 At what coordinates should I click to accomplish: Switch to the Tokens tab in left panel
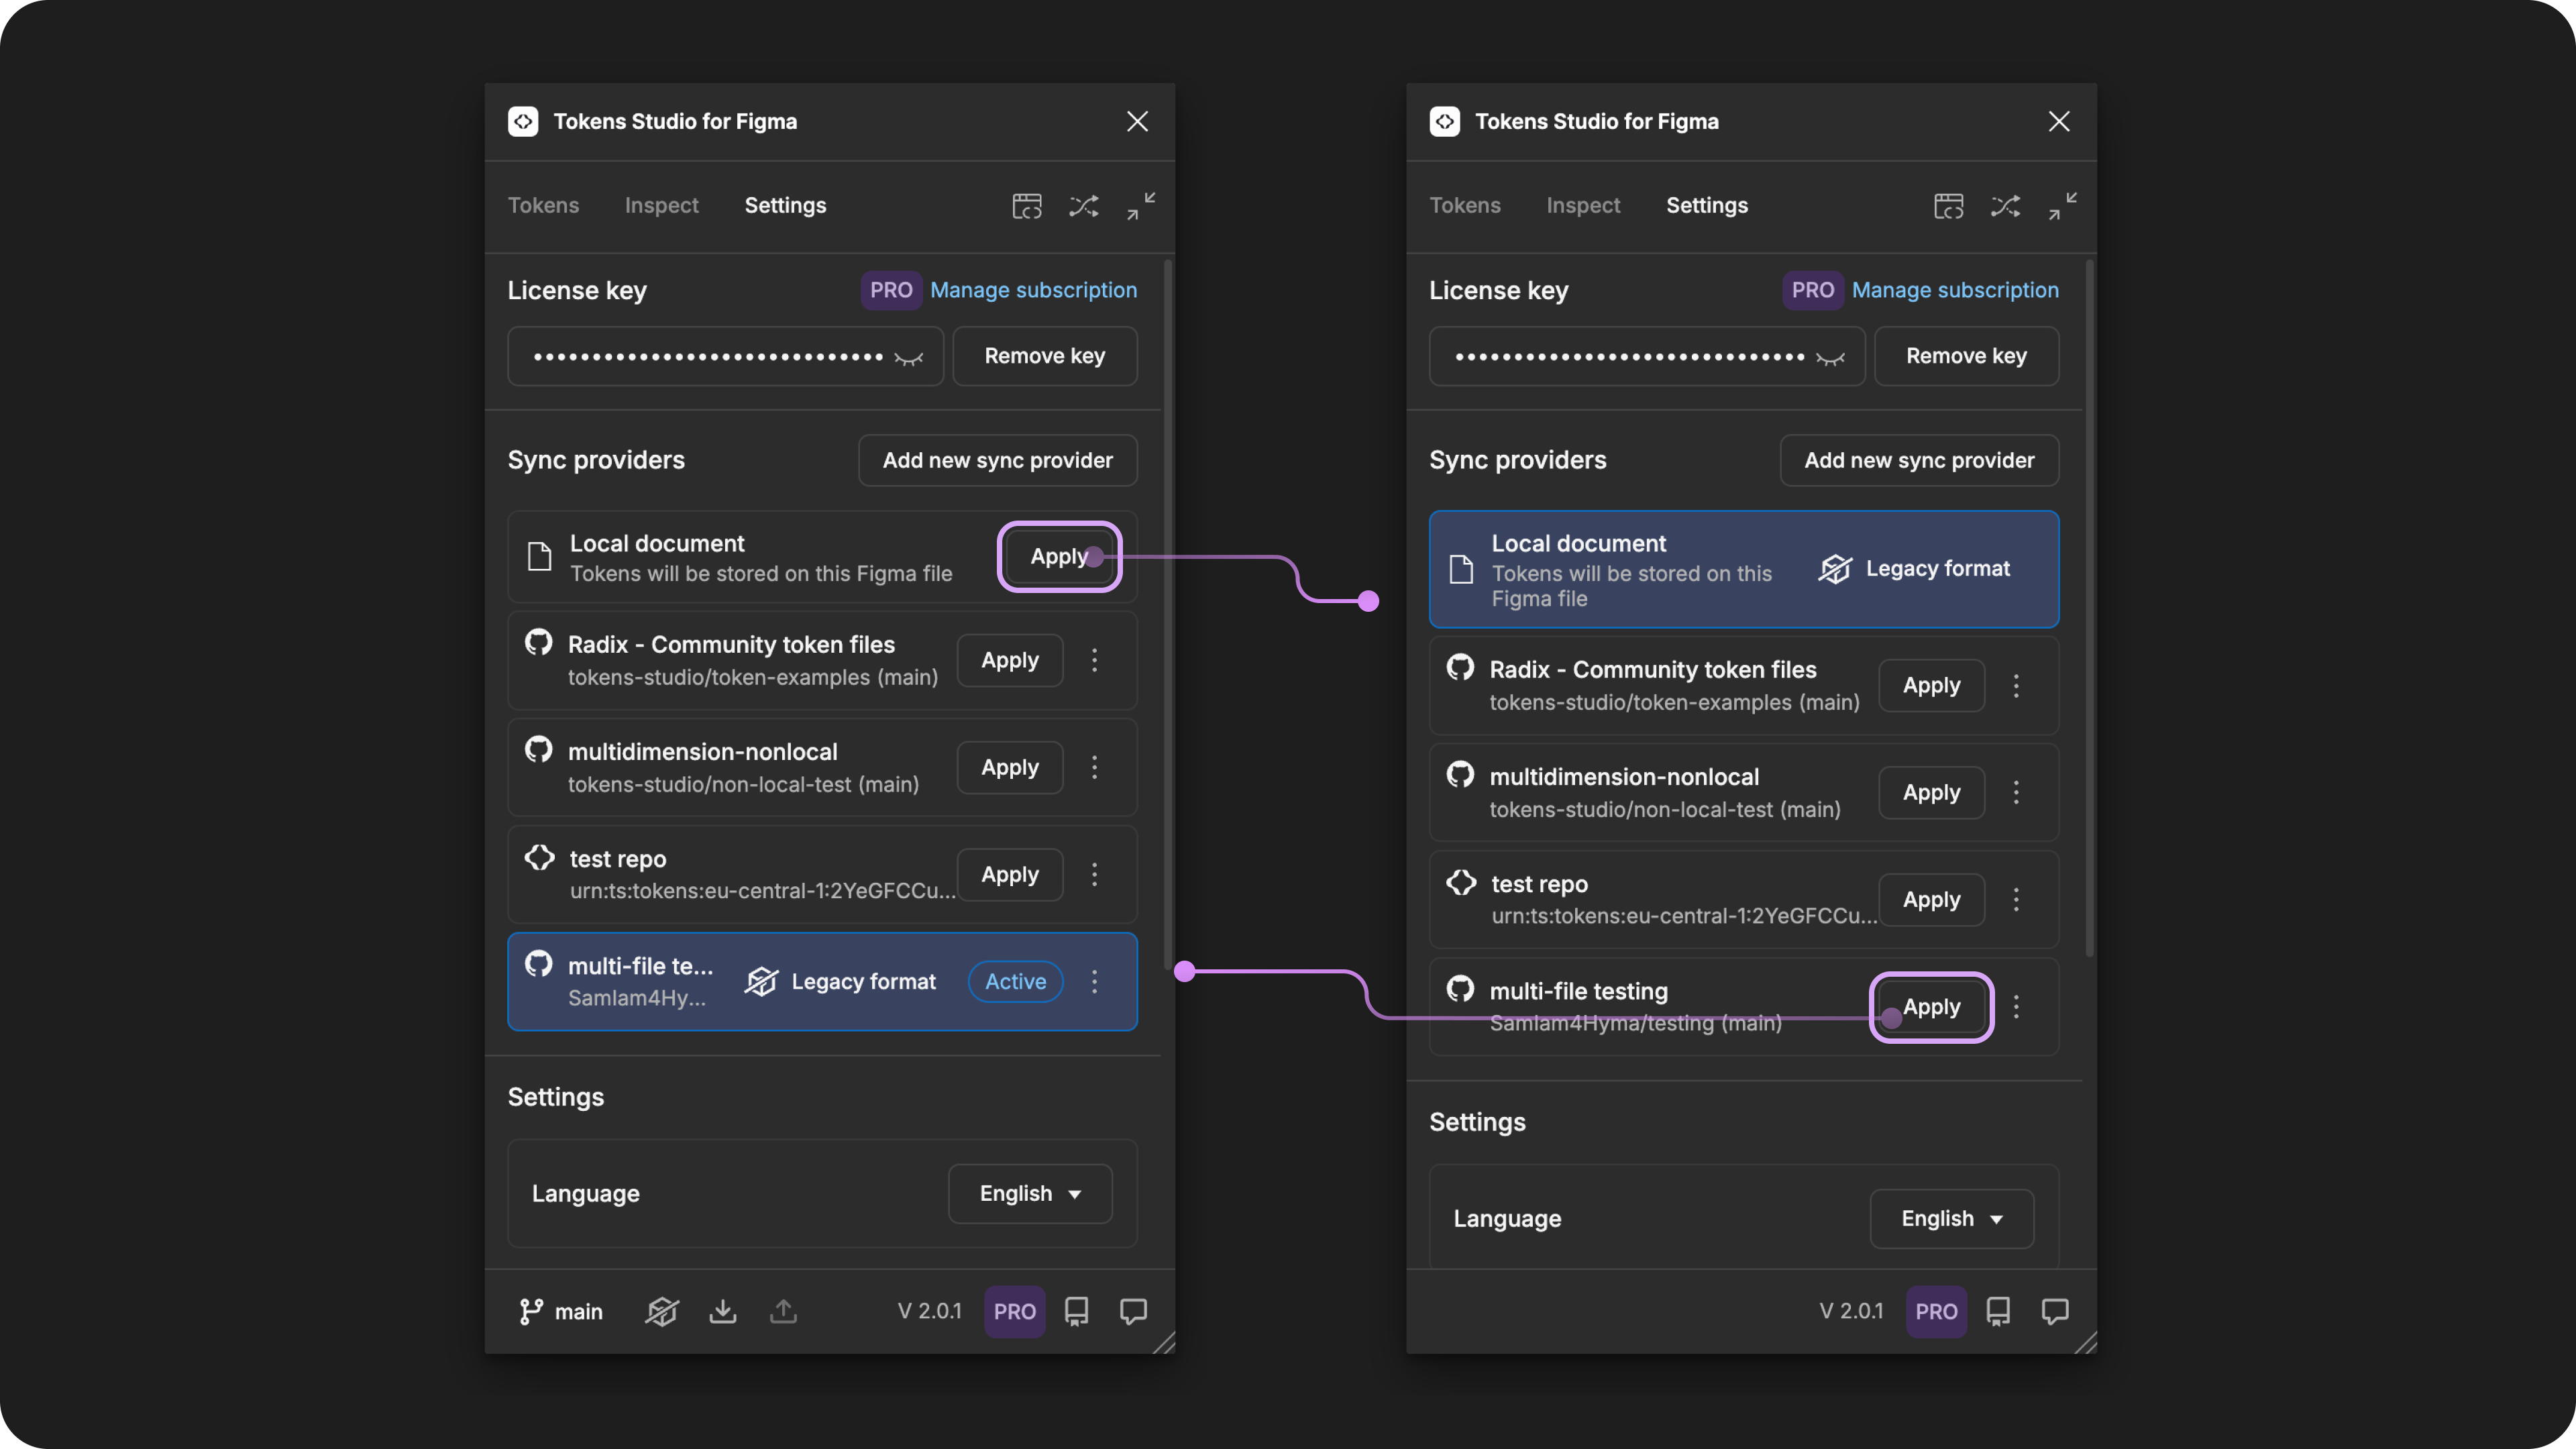point(543,206)
